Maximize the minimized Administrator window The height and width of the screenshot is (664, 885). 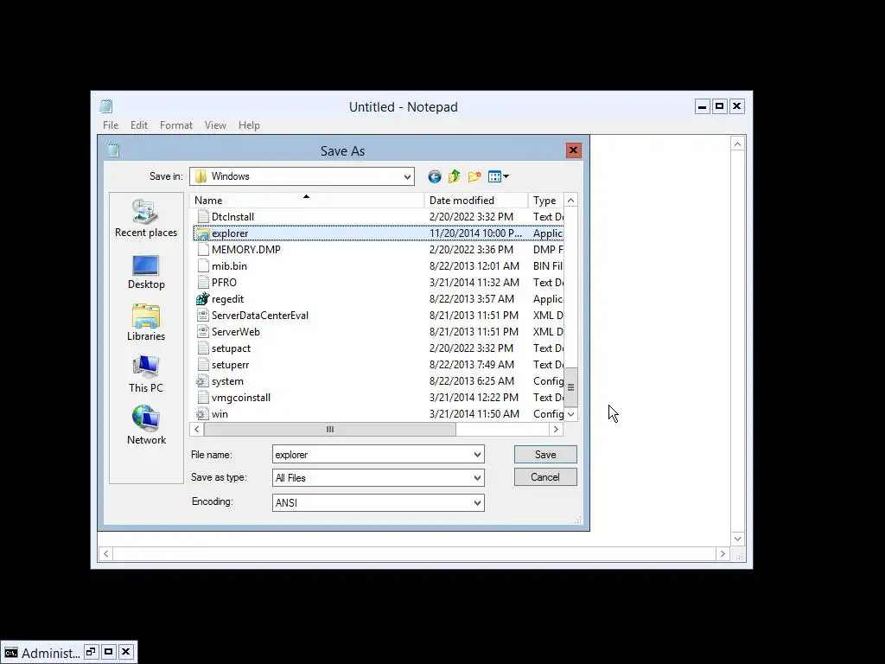(x=108, y=652)
